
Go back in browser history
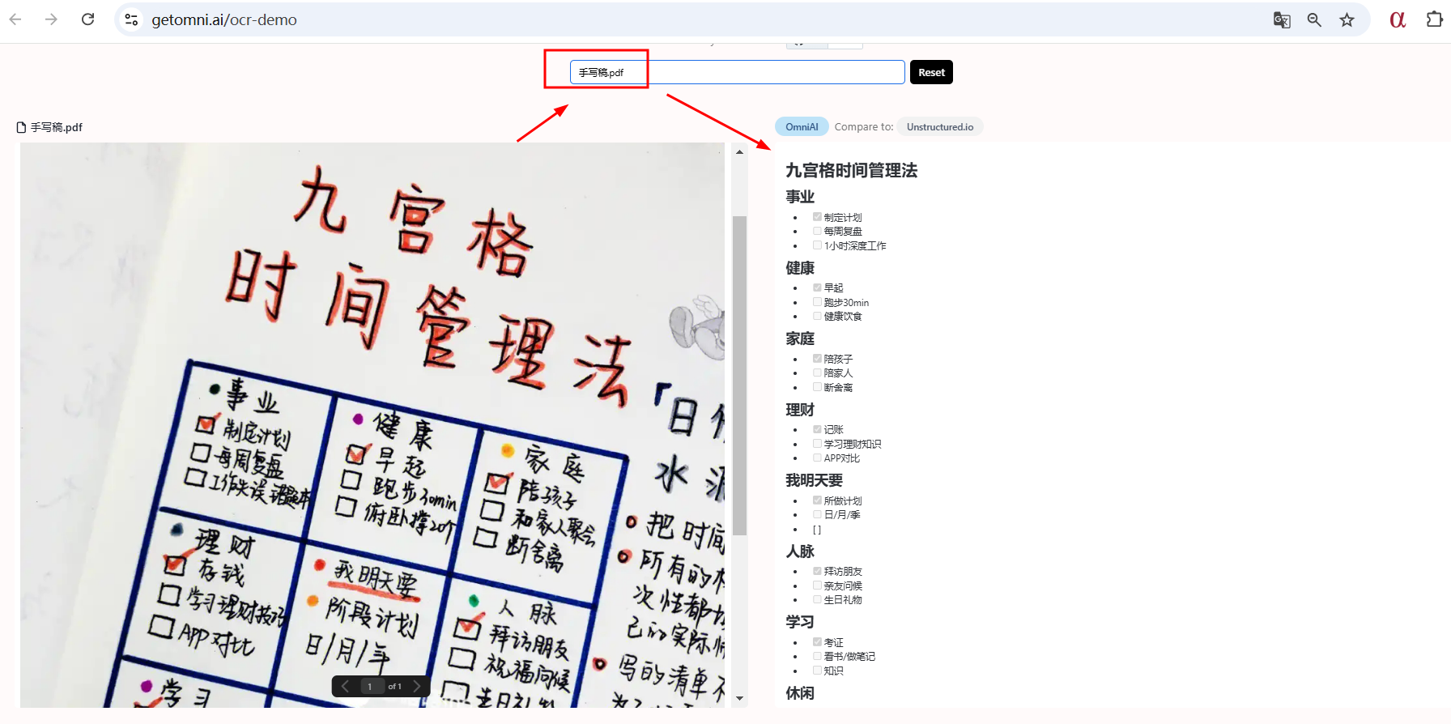[x=15, y=19]
